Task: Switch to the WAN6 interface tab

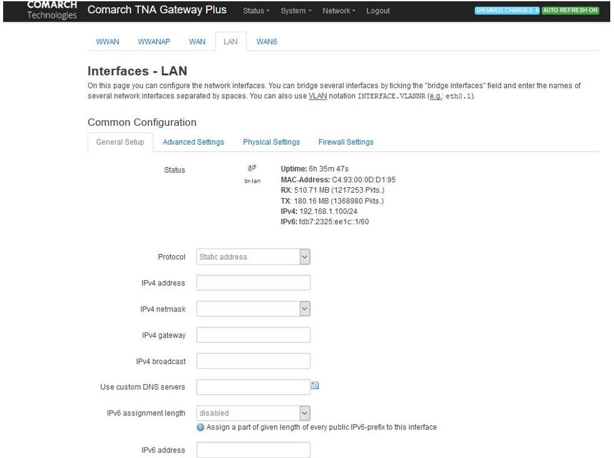Action: coord(267,41)
